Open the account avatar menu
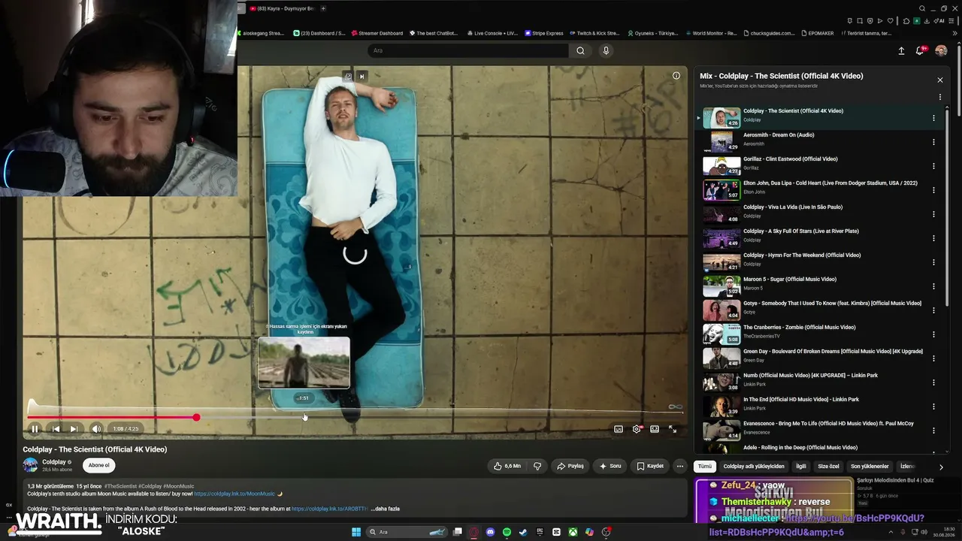This screenshot has height=541, width=962. click(941, 50)
